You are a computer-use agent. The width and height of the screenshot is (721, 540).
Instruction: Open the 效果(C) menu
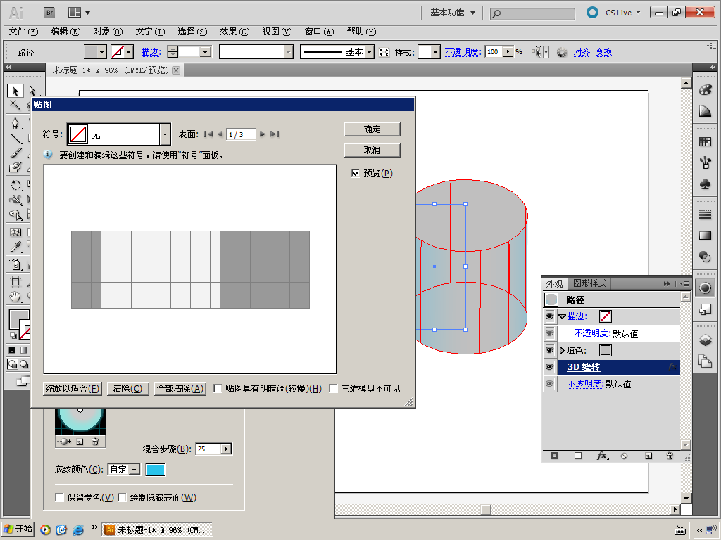pos(234,31)
